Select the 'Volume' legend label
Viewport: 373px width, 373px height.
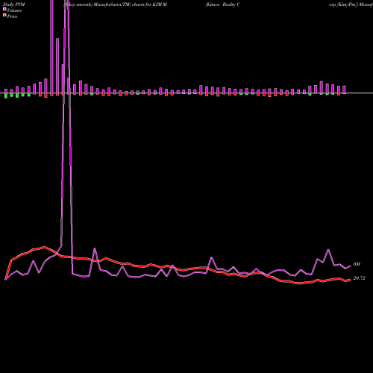pyautogui.click(x=14, y=10)
